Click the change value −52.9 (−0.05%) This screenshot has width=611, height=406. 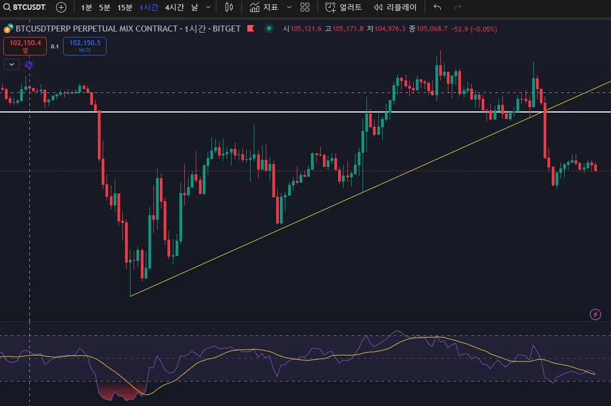coord(474,29)
